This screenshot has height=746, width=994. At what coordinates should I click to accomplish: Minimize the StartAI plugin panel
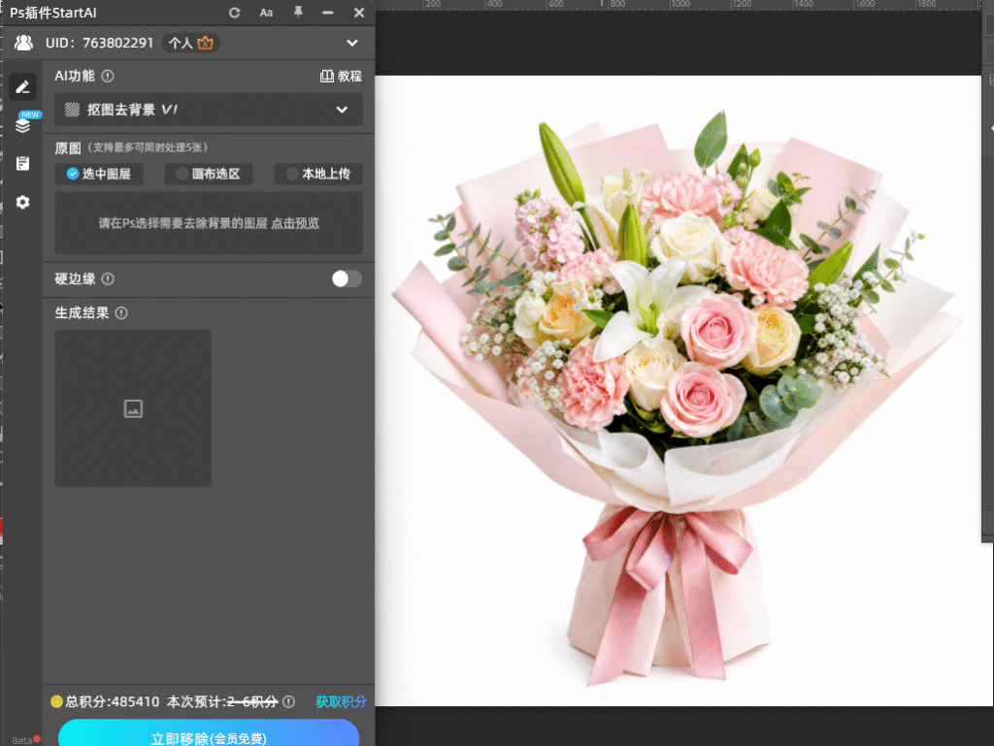(x=328, y=13)
